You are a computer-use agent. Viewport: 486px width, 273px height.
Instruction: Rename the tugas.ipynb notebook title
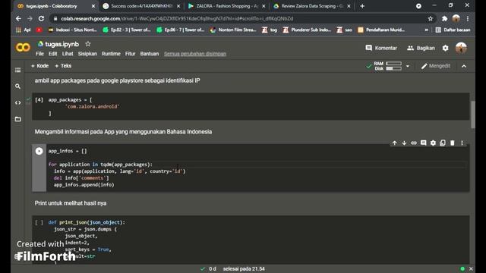coord(62,44)
